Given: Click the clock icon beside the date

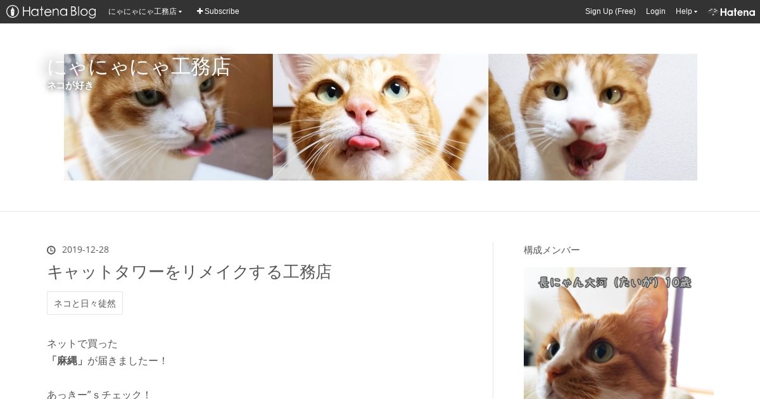Looking at the screenshot, I should point(51,250).
